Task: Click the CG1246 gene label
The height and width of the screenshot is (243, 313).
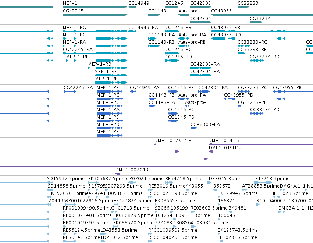Action: tap(174, 3)
